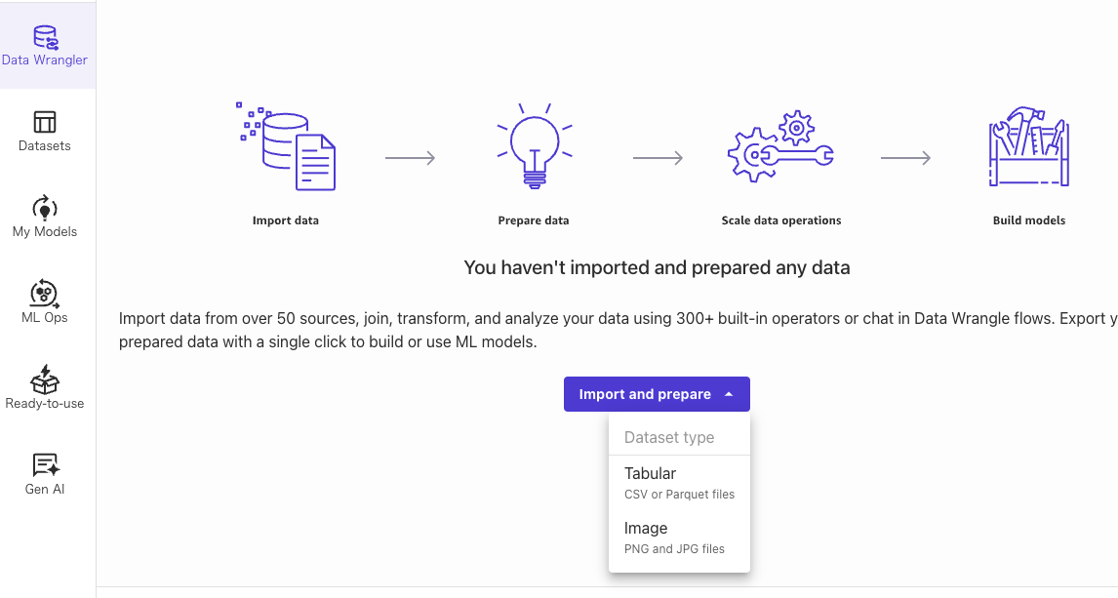Open Ready-to-use box icon
This screenshot has width=1118, height=598.
coord(44,379)
